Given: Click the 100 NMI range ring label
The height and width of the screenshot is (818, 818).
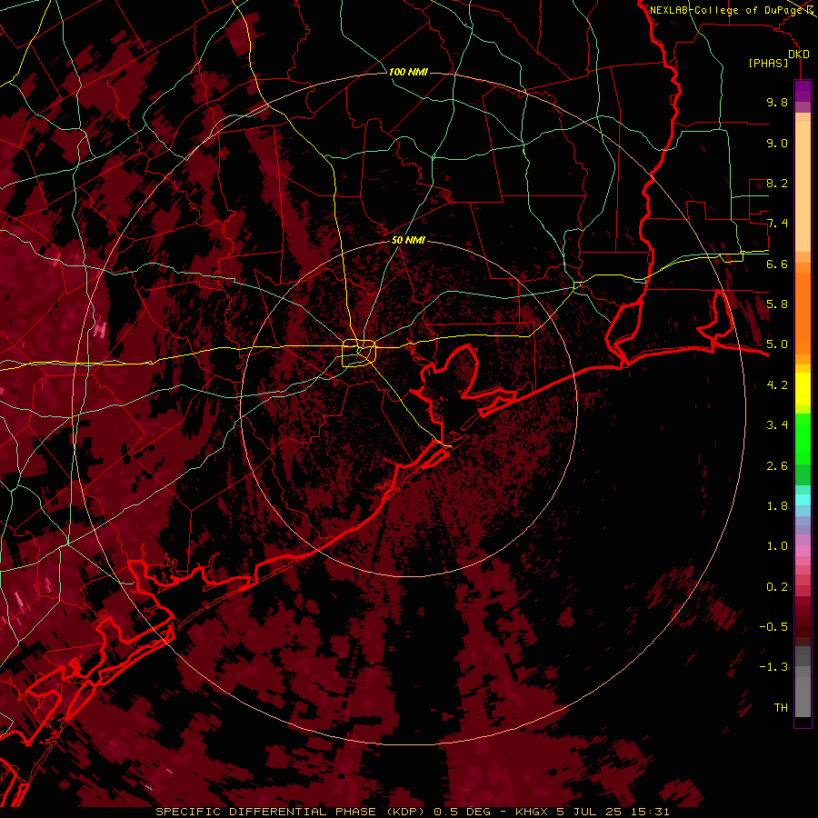Looking at the screenshot, I should [408, 72].
